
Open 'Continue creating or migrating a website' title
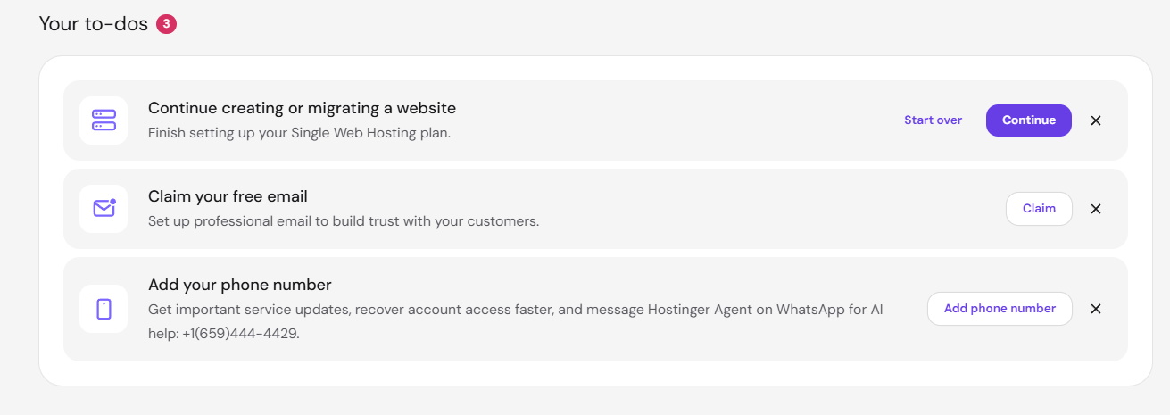302,108
